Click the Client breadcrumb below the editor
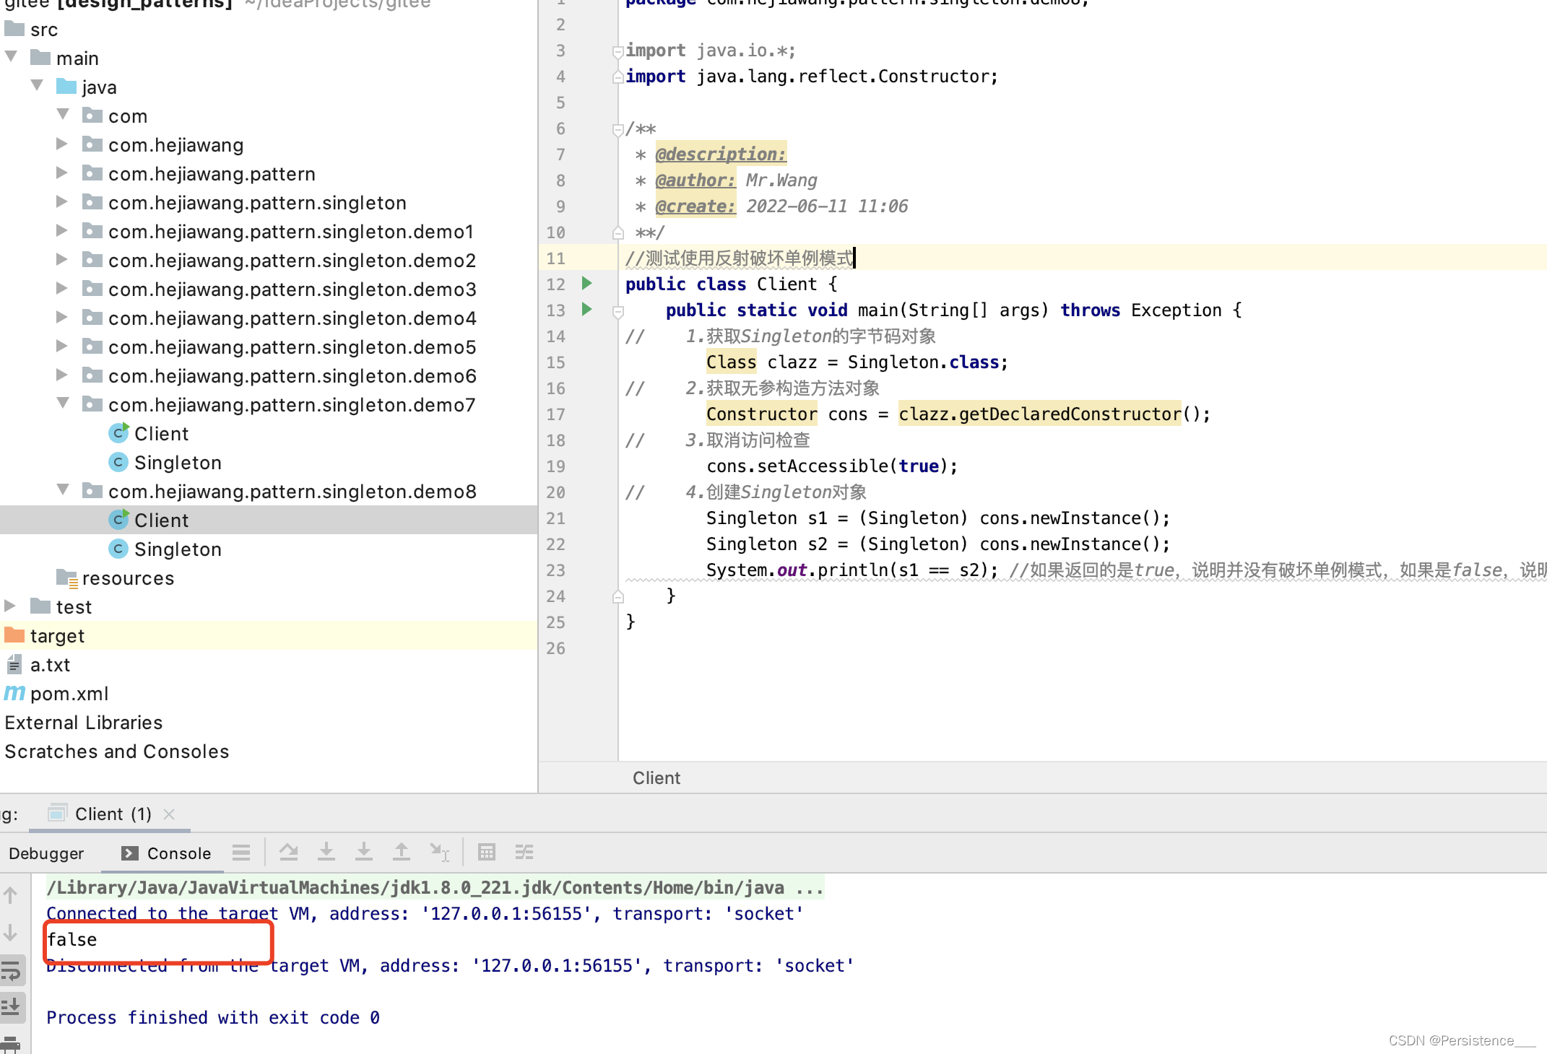This screenshot has height=1054, width=1547. coord(656,778)
